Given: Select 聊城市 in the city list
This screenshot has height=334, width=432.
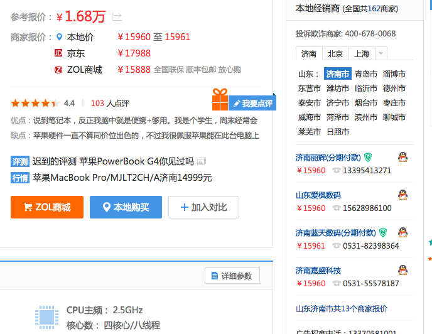Looking at the screenshot, I should point(394,117).
